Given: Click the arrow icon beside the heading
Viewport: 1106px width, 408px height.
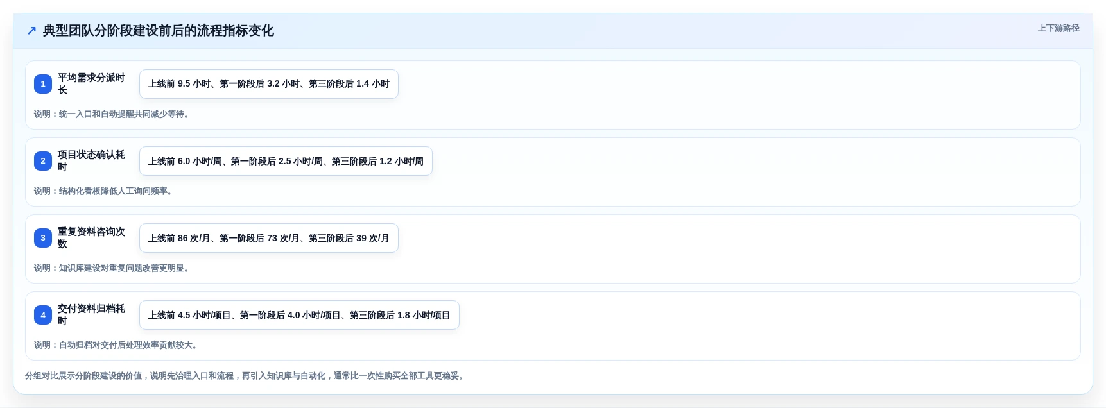Looking at the screenshot, I should tap(31, 31).
